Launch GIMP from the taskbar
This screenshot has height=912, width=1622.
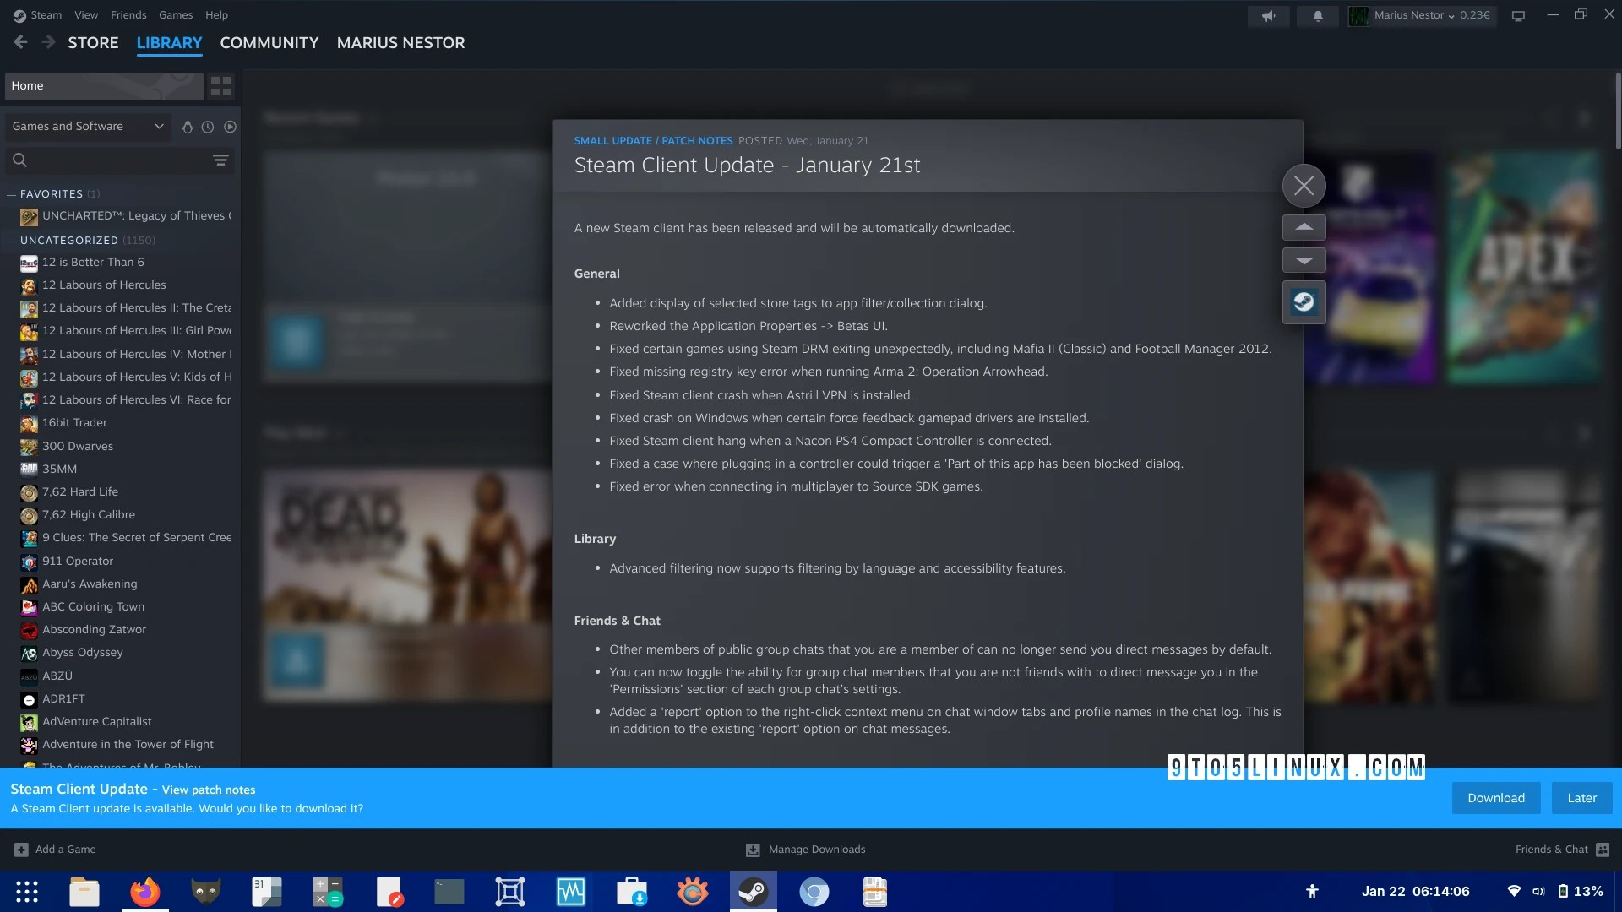tap(204, 892)
